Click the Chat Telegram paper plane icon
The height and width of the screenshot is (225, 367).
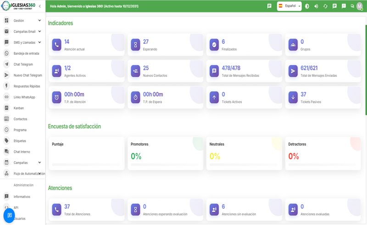pyautogui.click(x=6, y=64)
